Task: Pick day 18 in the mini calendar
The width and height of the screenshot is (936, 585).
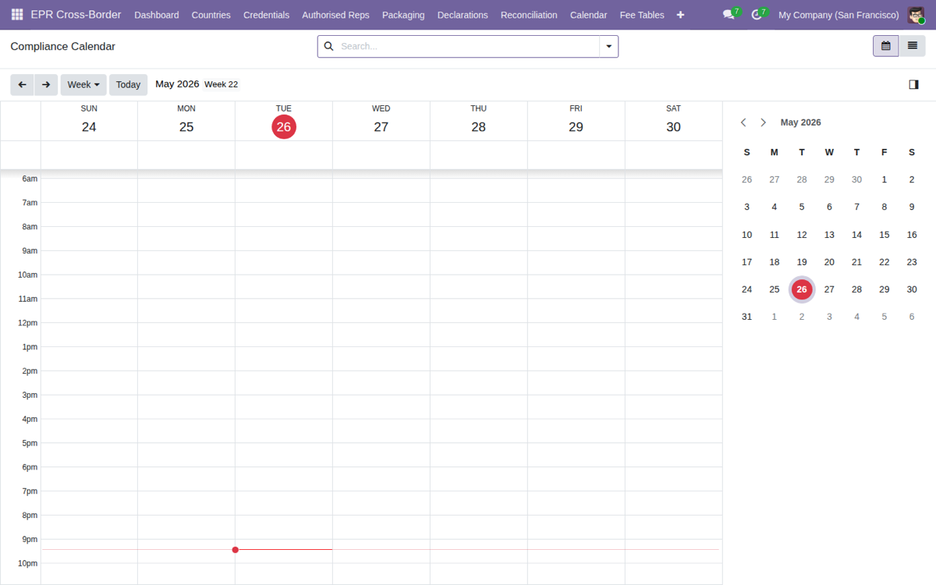Action: [775, 262]
